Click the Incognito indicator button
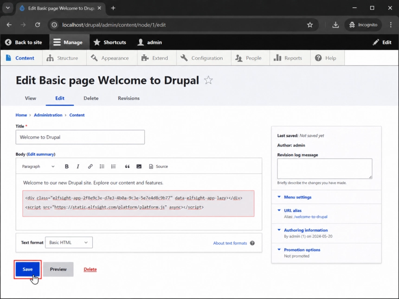Viewport: 399px width, 299px height. [363, 25]
